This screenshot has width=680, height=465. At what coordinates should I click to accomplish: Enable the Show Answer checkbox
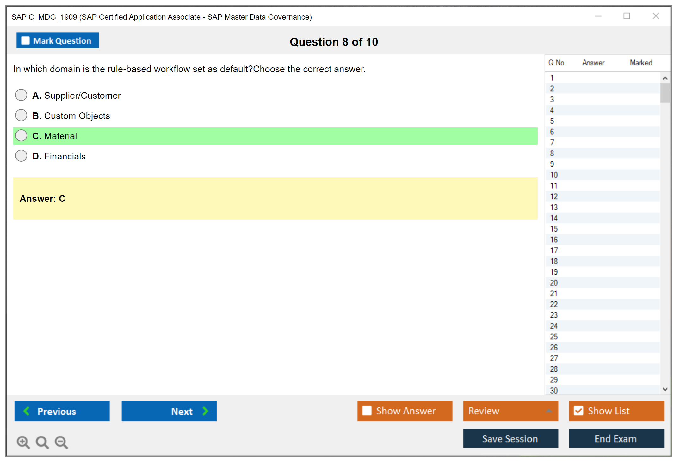tap(367, 411)
